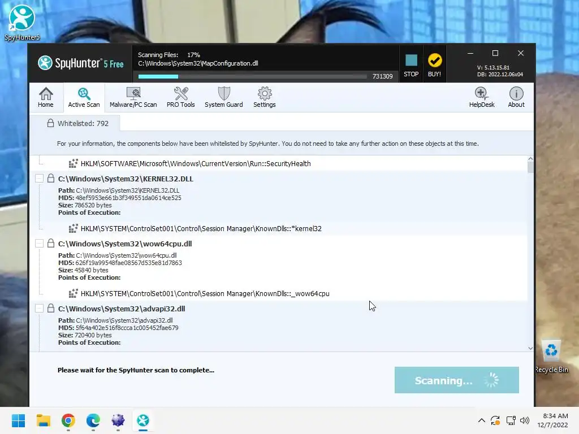Select the Whitelisted: 792 tab
This screenshot has width=579, height=434.
(x=75, y=123)
